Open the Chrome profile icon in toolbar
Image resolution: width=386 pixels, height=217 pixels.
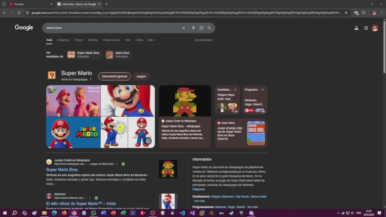point(374,13)
